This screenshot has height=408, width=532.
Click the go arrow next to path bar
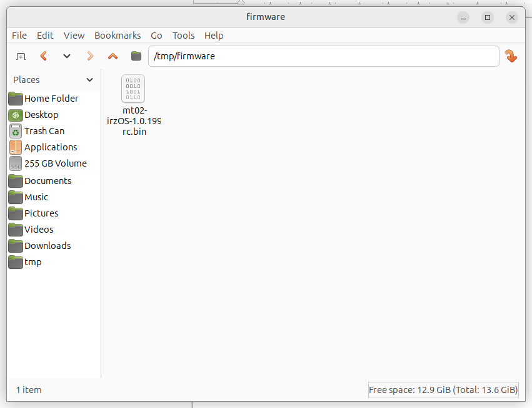click(x=511, y=56)
